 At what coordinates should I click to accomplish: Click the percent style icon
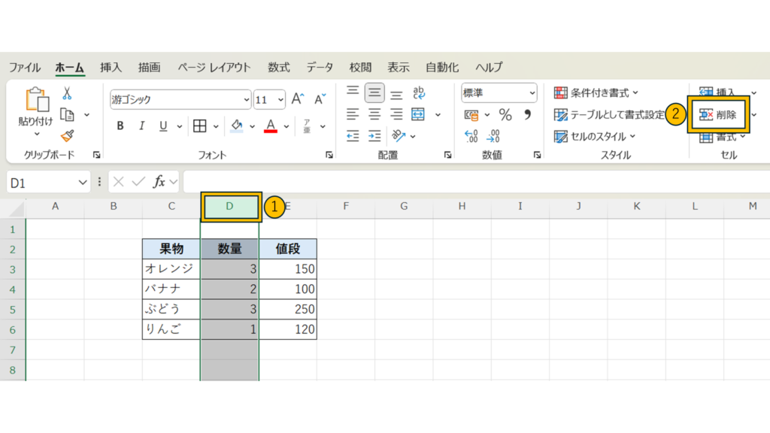click(x=505, y=115)
